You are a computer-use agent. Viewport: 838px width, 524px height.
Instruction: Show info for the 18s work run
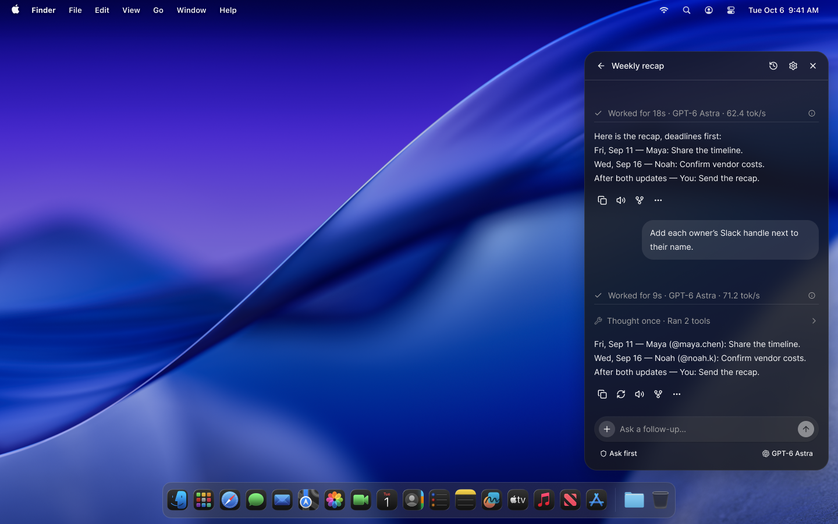tap(812, 114)
